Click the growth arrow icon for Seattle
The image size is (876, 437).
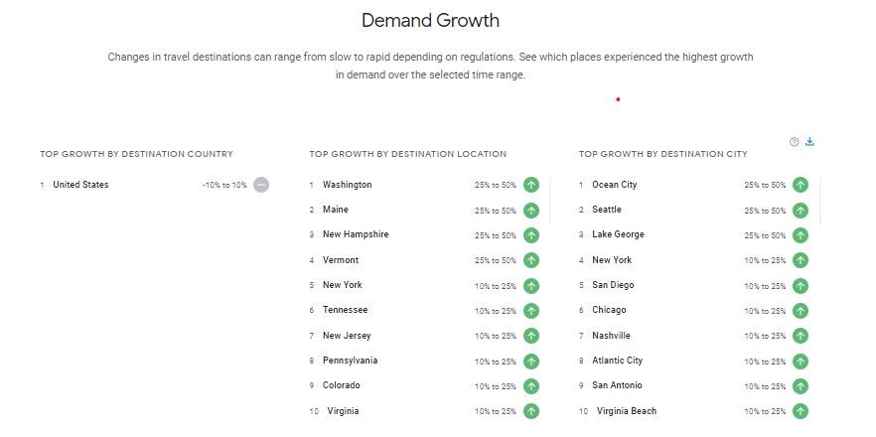(801, 211)
